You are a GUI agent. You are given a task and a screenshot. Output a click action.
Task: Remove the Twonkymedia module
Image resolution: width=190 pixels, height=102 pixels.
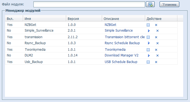click(156, 50)
